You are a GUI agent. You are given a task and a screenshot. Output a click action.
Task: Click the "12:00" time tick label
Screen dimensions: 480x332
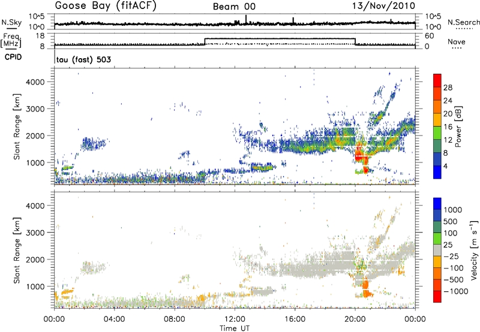(x=235, y=319)
